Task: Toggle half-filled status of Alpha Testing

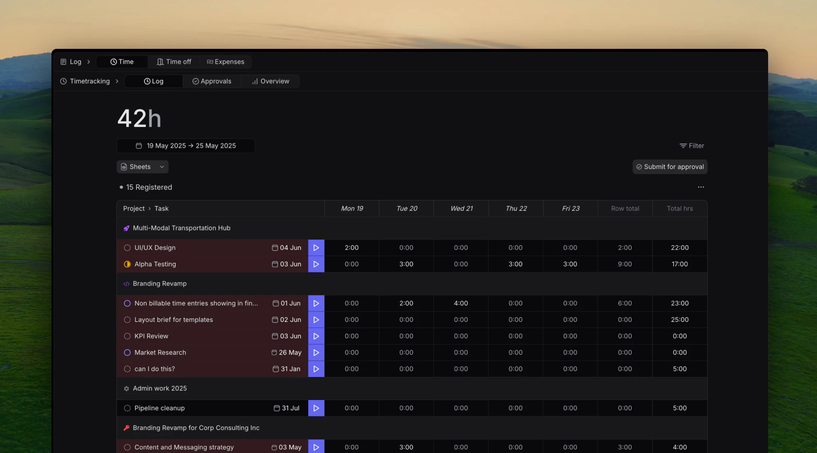Action: [x=127, y=264]
